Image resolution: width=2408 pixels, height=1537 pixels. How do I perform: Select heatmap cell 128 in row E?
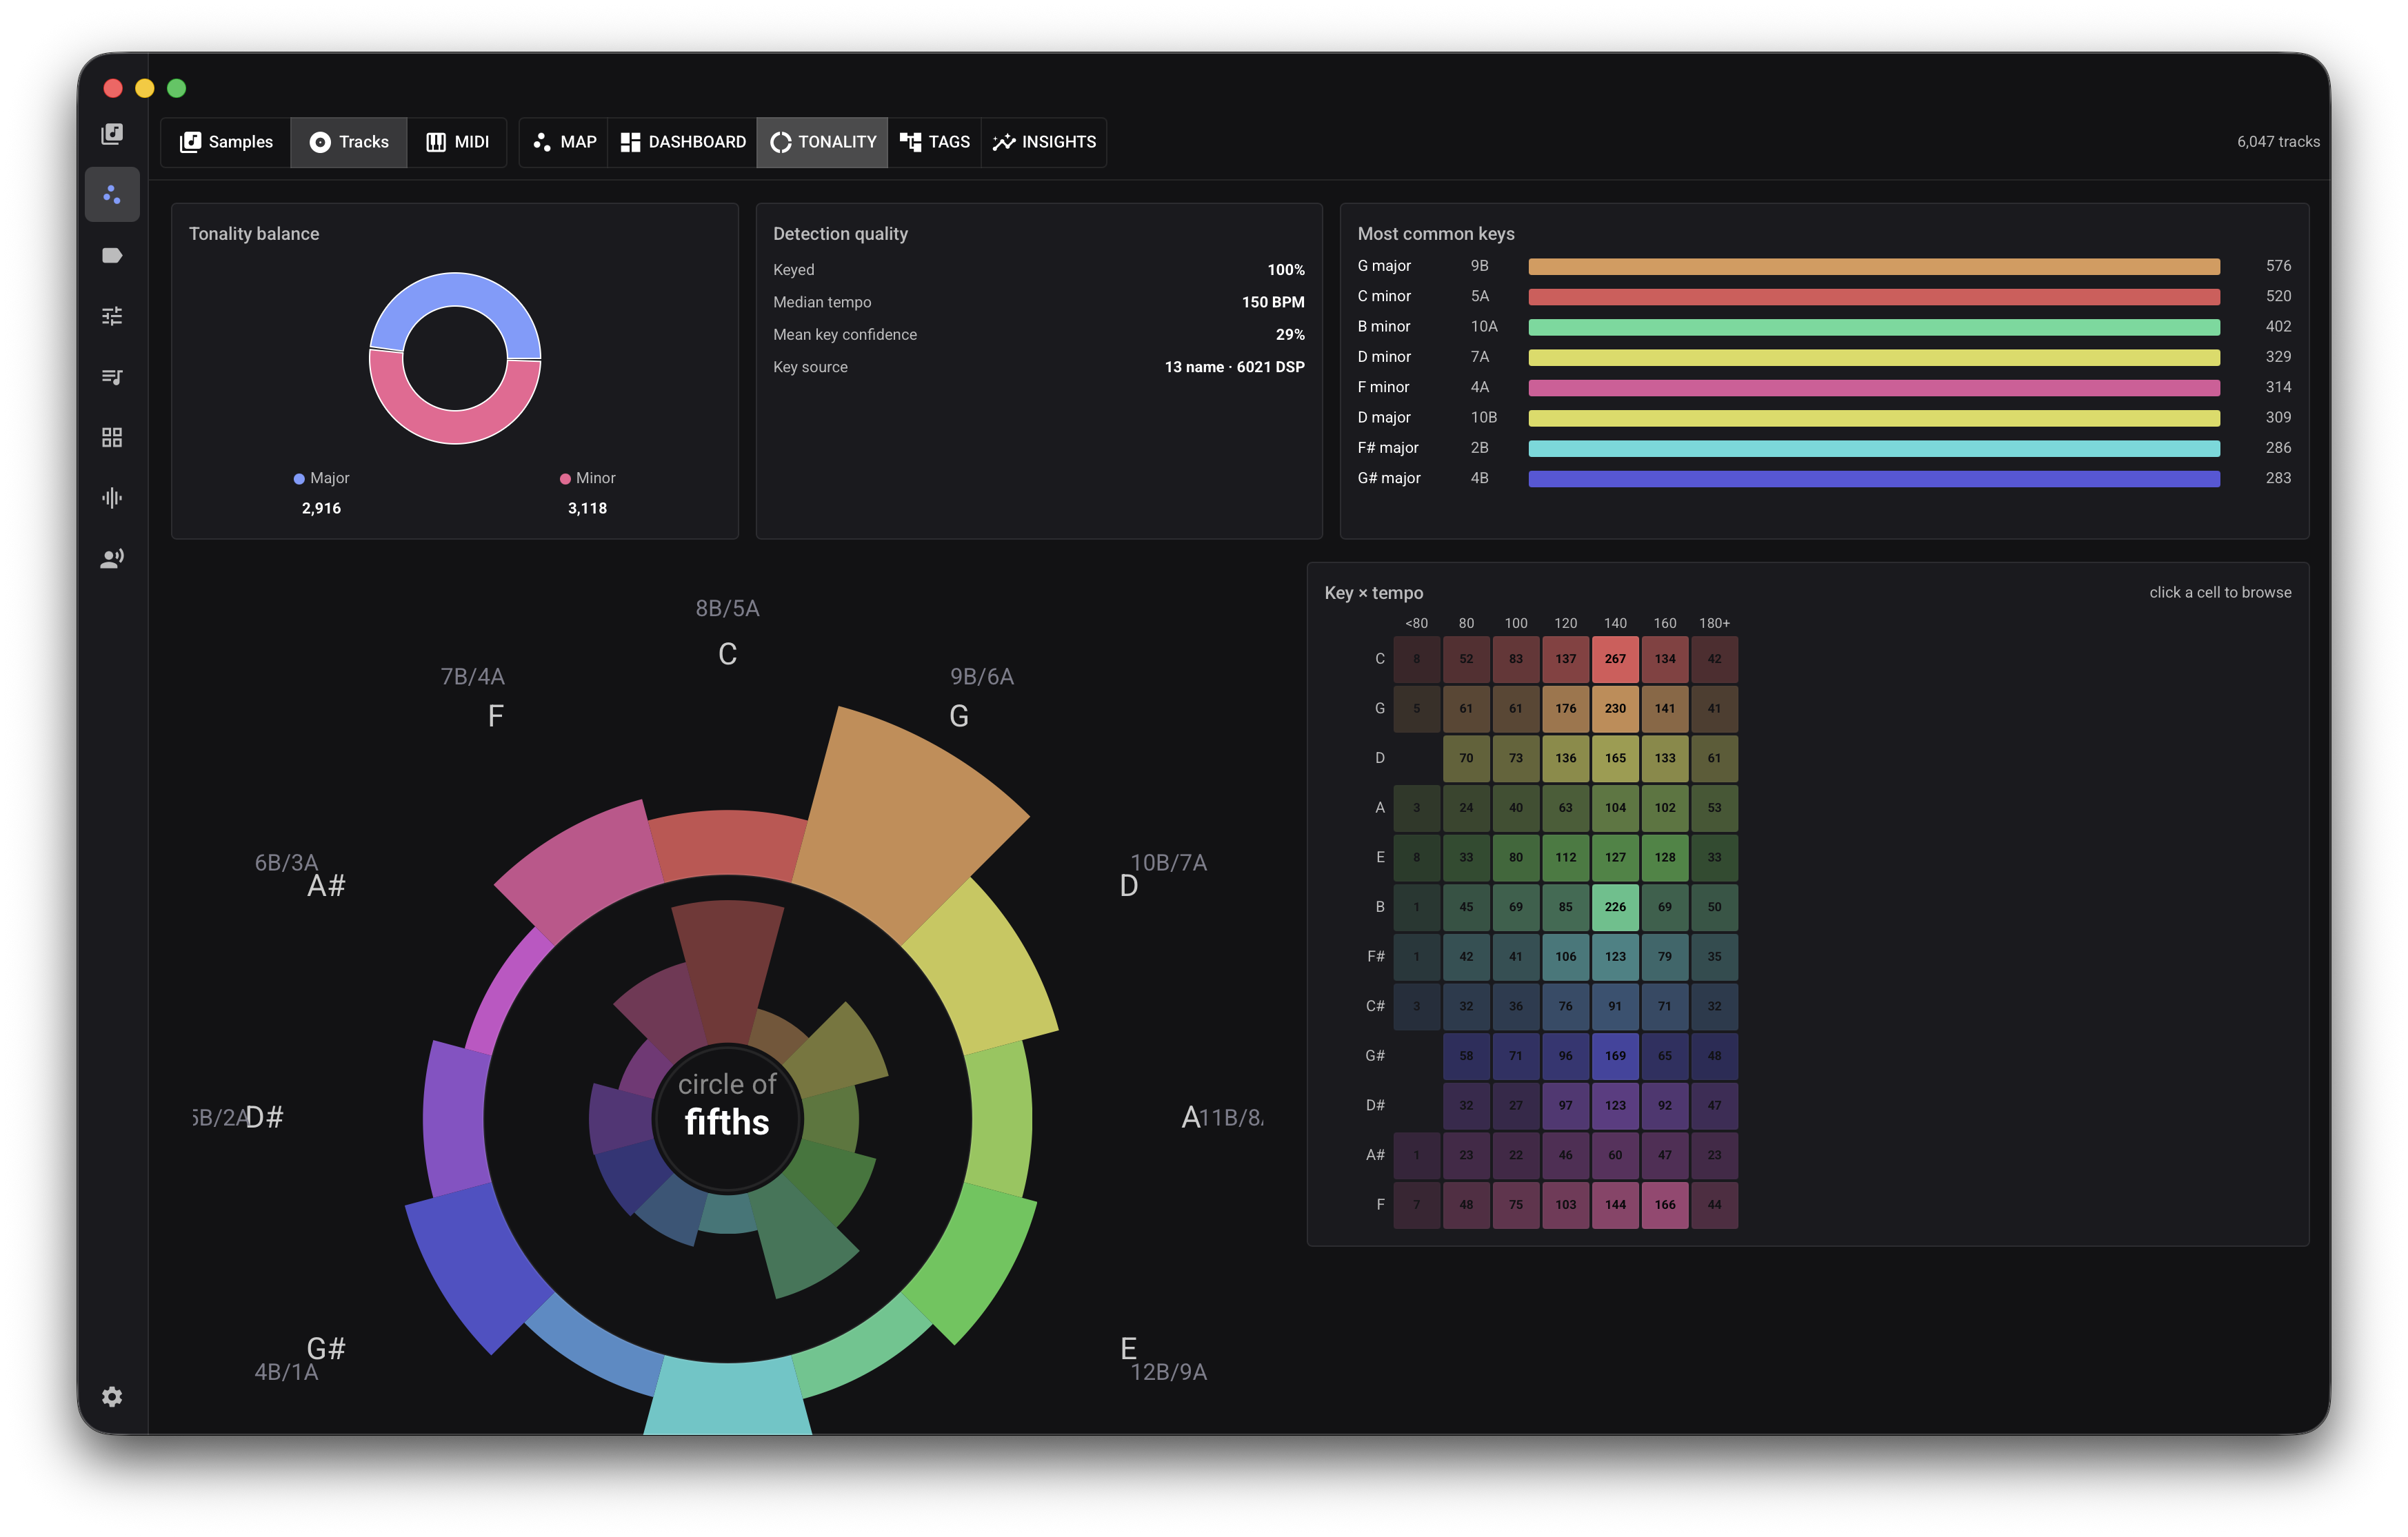coord(1664,857)
